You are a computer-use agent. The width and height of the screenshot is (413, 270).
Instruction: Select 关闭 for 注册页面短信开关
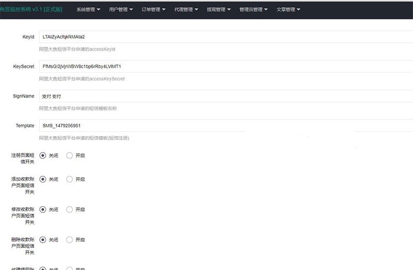click(x=43, y=156)
